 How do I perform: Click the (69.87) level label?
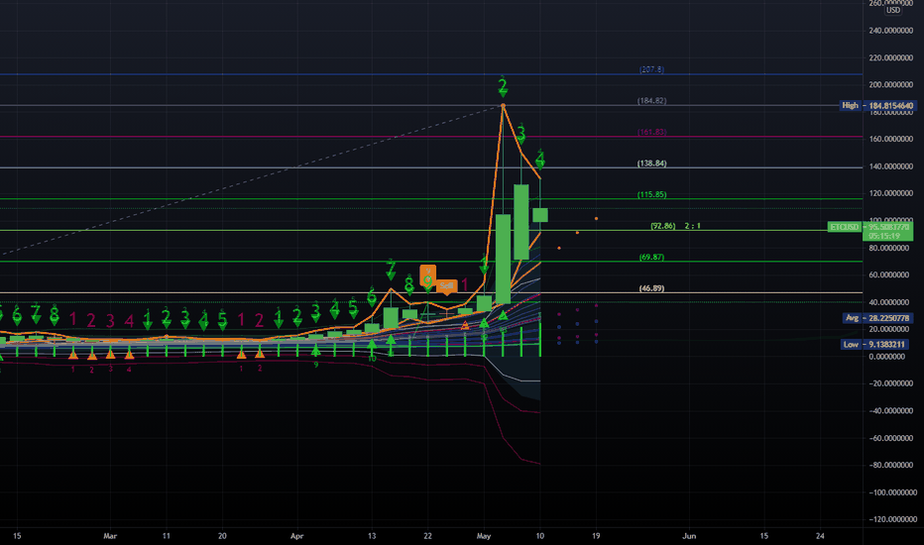coord(651,257)
